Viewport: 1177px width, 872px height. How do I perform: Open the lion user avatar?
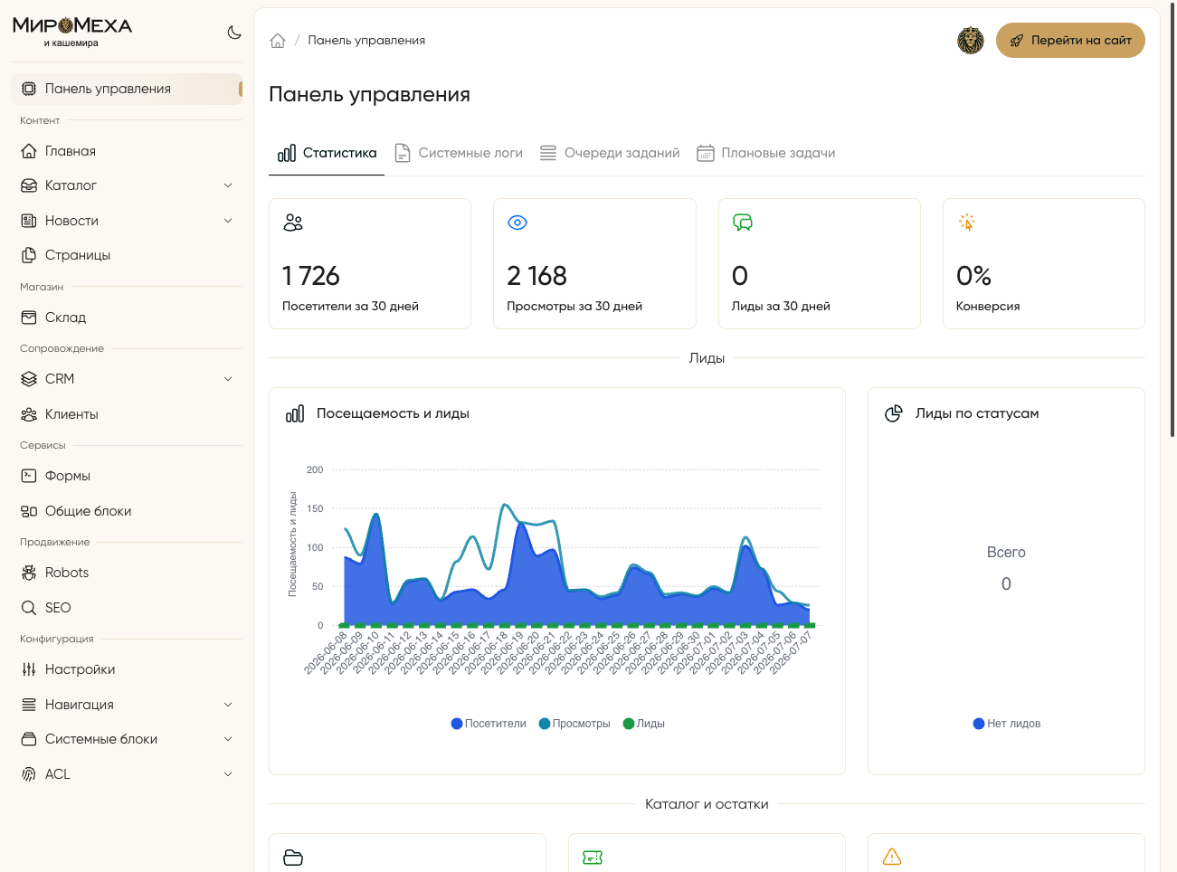(x=971, y=41)
